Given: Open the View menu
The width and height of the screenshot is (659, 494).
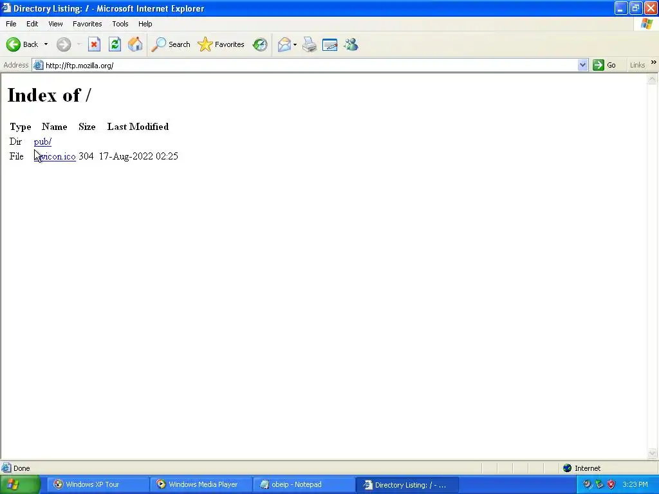Looking at the screenshot, I should (x=55, y=24).
